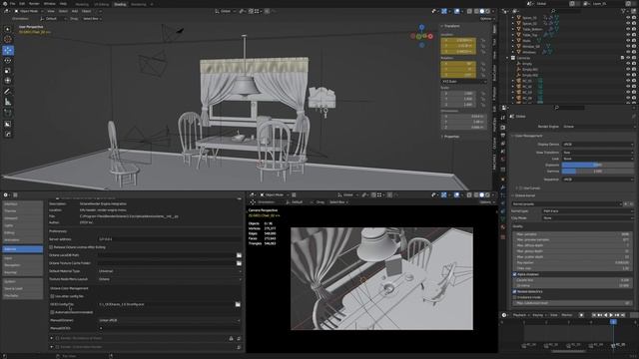This screenshot has width=639, height=359.
Task: Collapse the Transform panel in sidebar
Action: 450,26
